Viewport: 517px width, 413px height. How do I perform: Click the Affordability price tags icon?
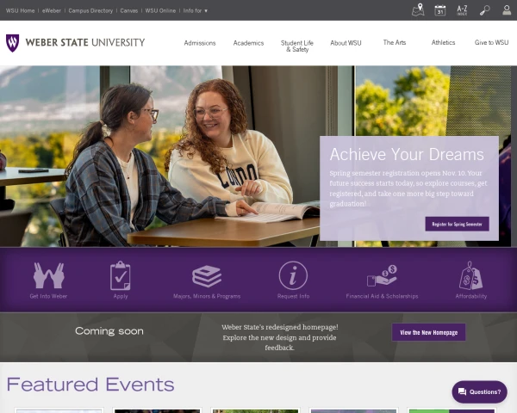coord(470,275)
